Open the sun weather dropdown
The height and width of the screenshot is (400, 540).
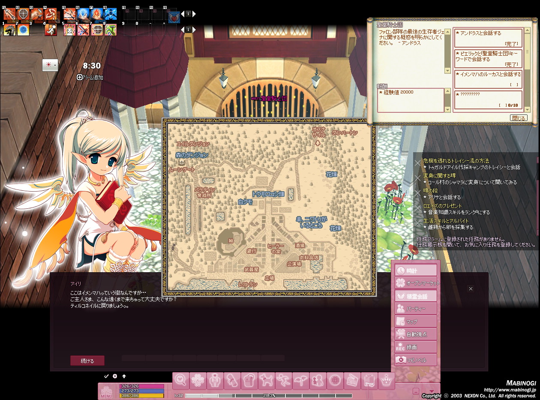pos(50,65)
